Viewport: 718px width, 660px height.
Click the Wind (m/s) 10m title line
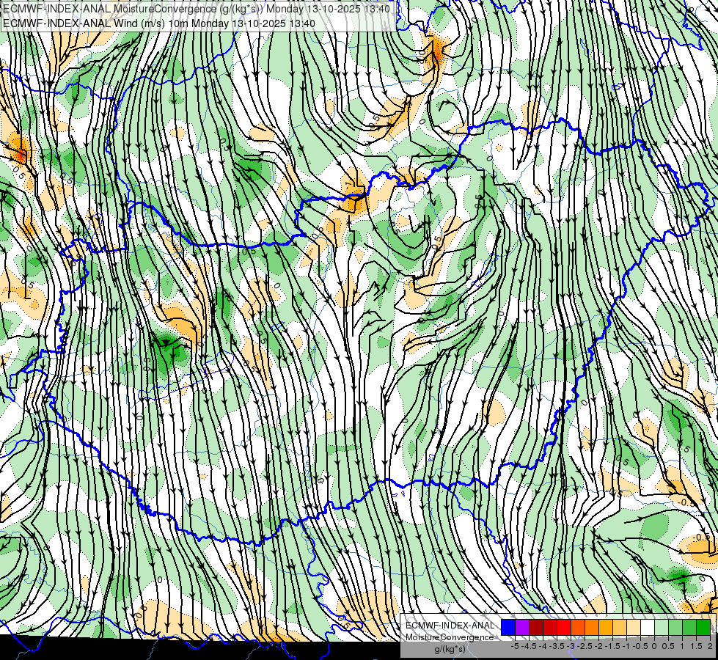159,23
